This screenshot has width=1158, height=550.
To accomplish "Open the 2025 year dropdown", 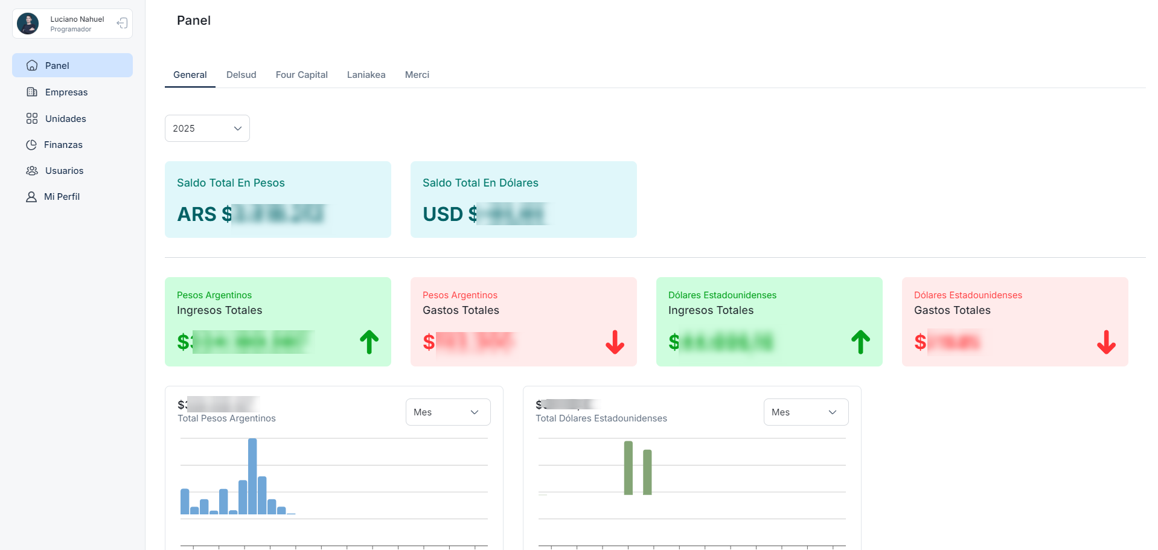I will (207, 129).
